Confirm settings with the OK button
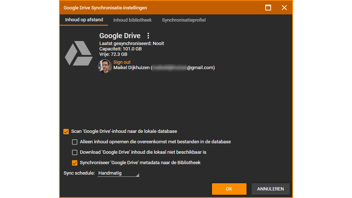 (x=229, y=189)
